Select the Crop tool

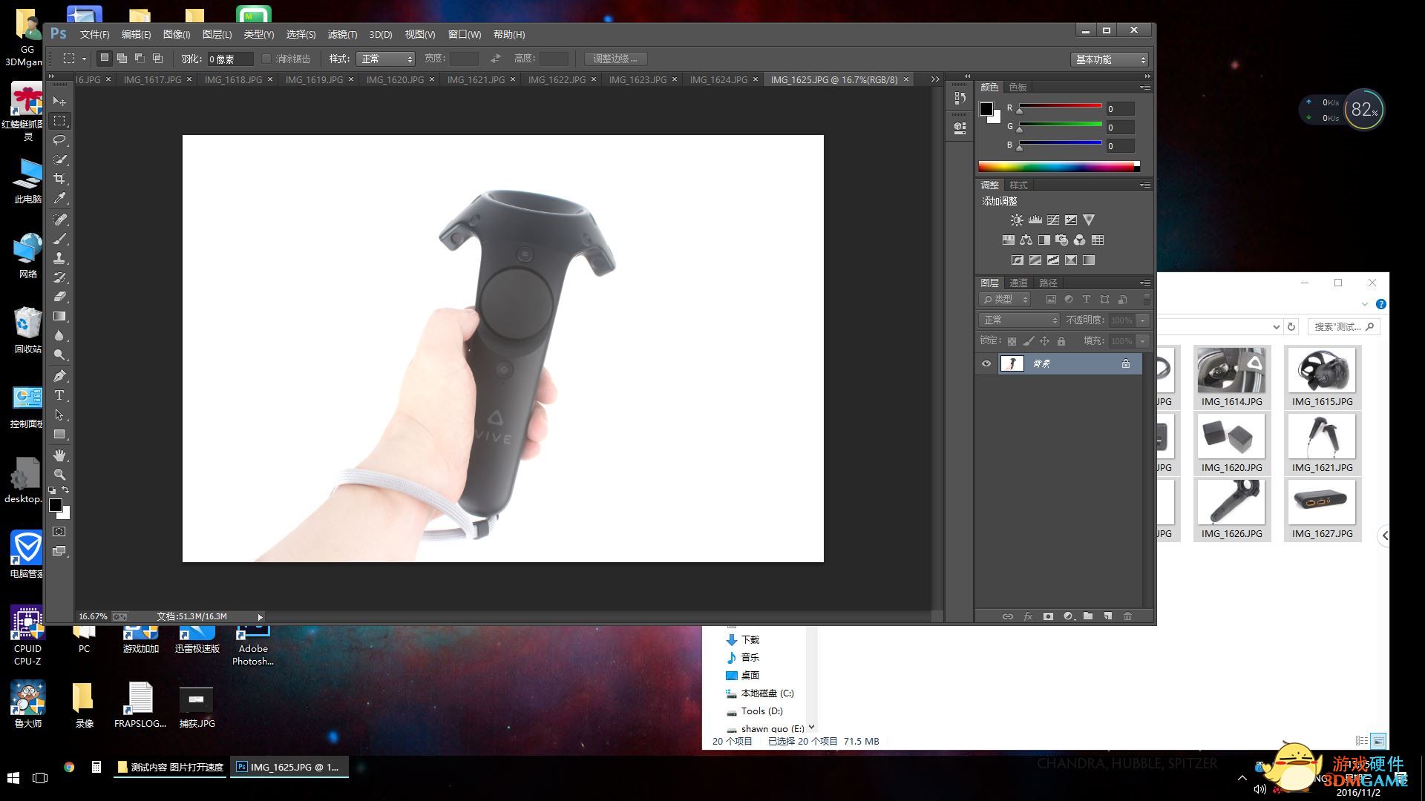[x=59, y=179]
